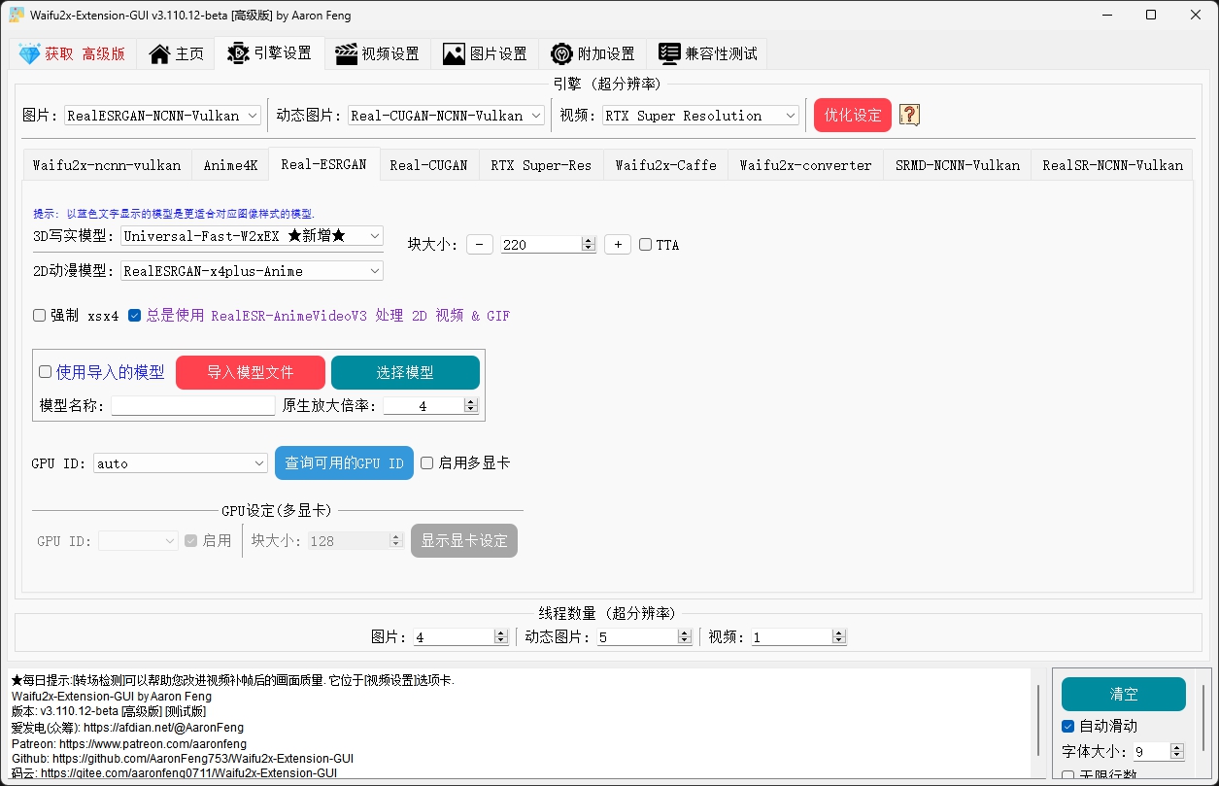Open the 获取 高级版 tab
Screen dimensions: 1219x786
pyautogui.click(x=72, y=54)
